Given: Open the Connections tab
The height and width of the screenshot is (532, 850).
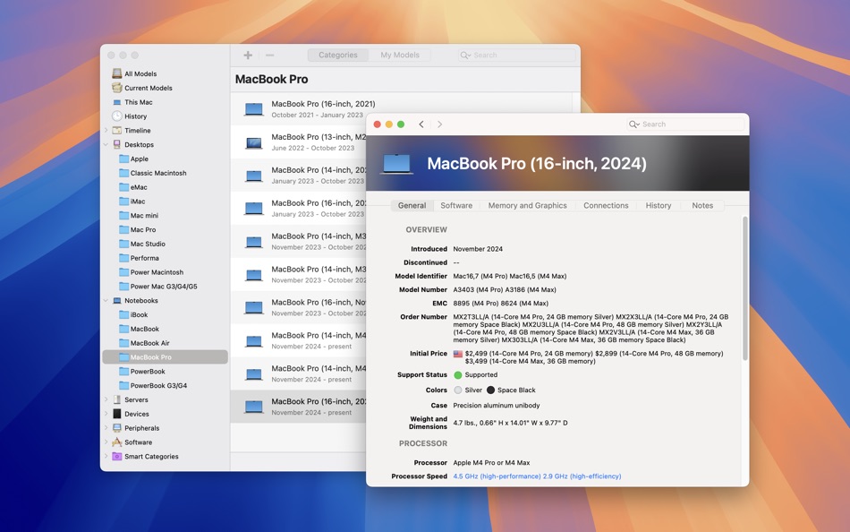Looking at the screenshot, I should pos(606,206).
